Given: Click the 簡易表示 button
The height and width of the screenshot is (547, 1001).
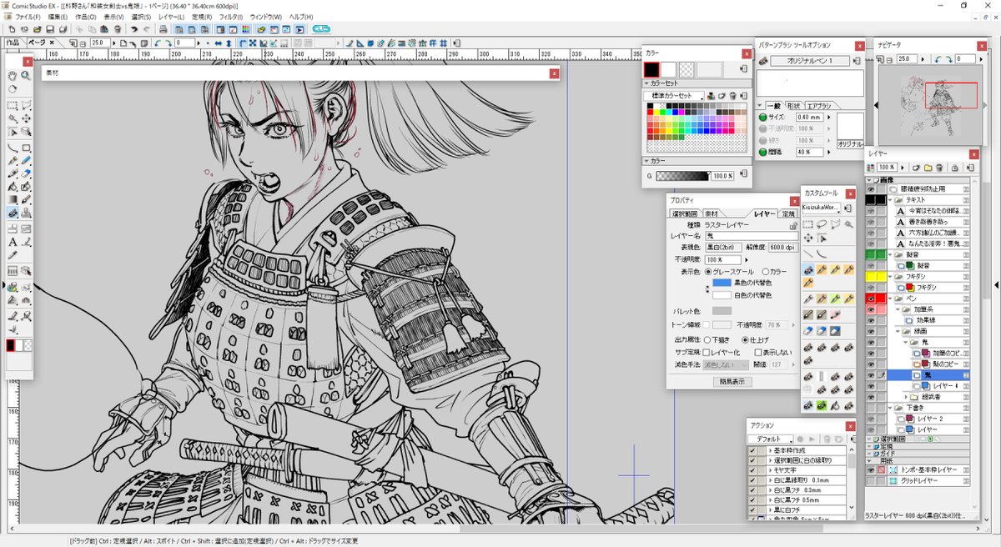Looking at the screenshot, I should [x=732, y=381].
